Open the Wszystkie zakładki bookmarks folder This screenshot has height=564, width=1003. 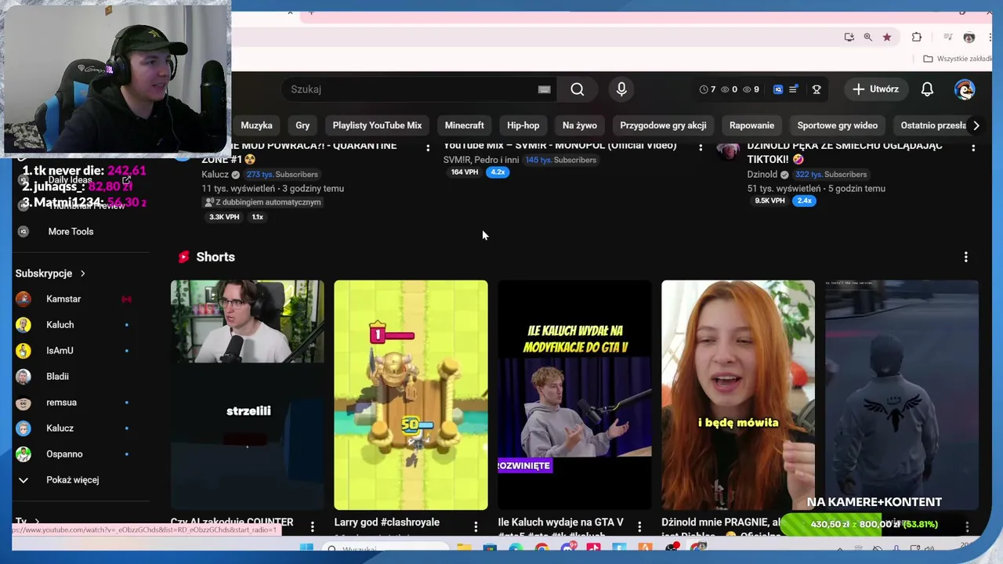click(x=957, y=59)
